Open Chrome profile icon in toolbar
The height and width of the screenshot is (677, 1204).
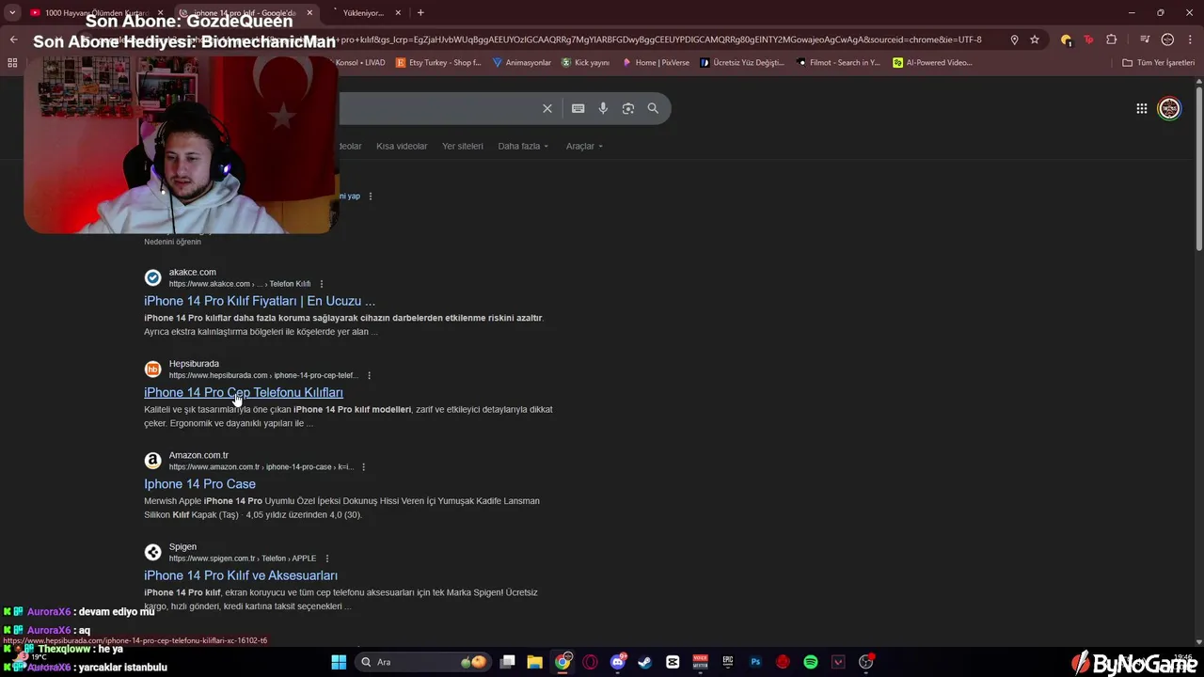coord(1167,39)
